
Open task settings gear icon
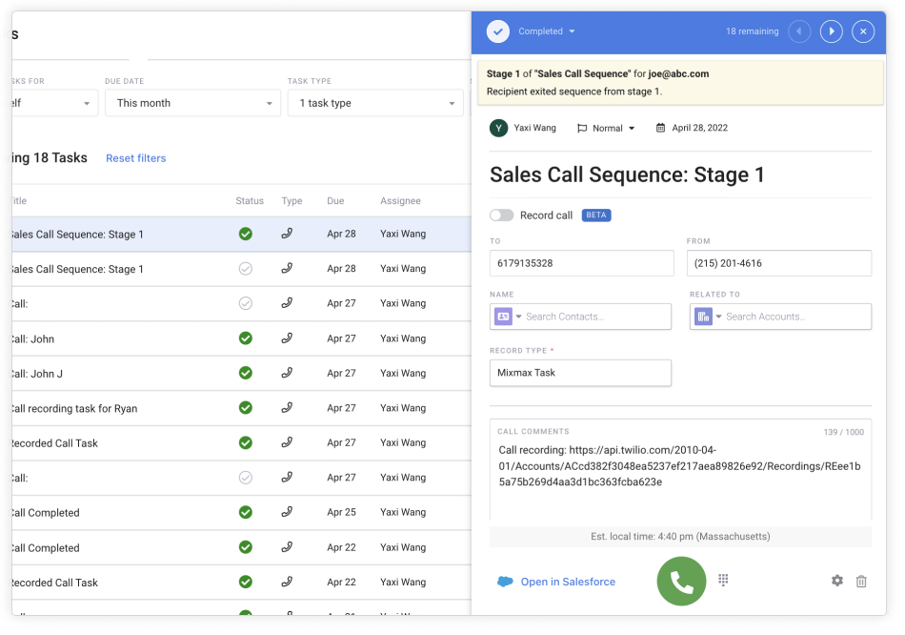coord(837,581)
